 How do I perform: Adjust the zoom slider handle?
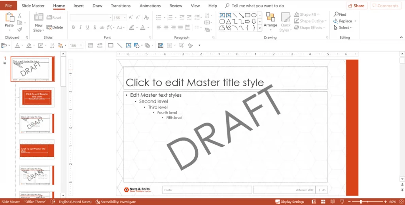[361, 202]
